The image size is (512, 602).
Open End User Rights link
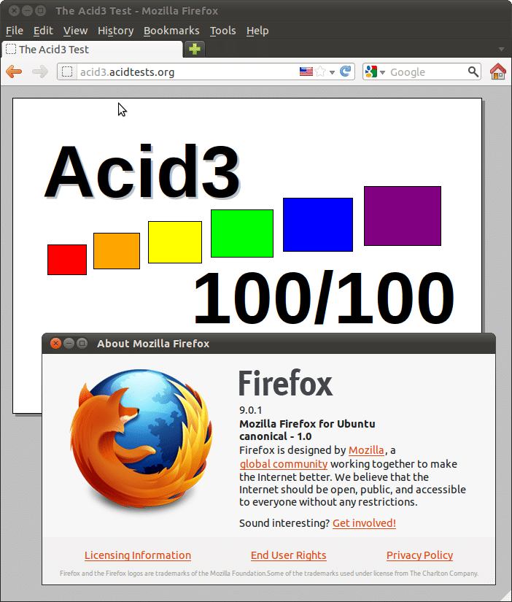288,555
